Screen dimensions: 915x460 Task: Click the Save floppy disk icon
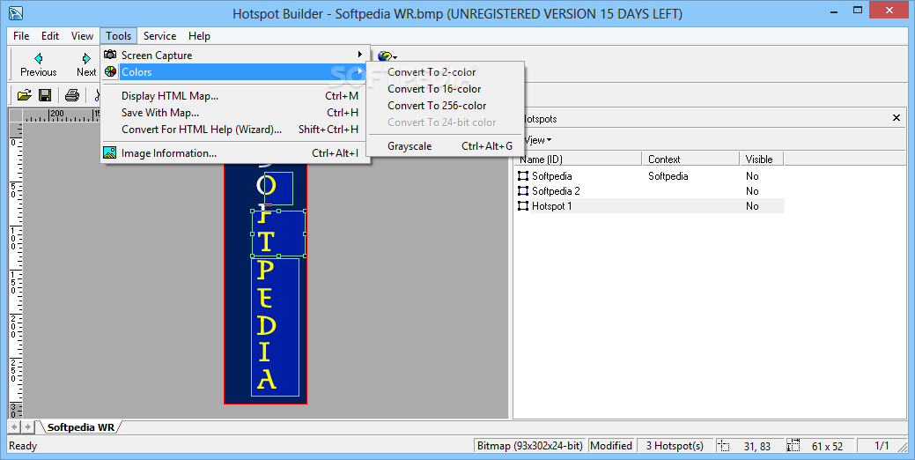coord(45,95)
